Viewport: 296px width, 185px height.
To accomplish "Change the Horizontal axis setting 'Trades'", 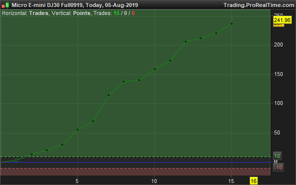I will (38, 13).
